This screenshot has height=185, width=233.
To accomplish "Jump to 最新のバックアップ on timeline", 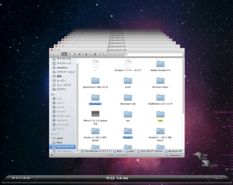I will (x=220, y=166).
